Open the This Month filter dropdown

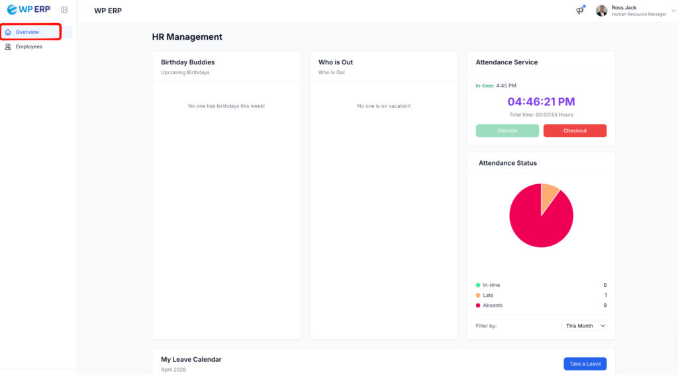coord(584,326)
